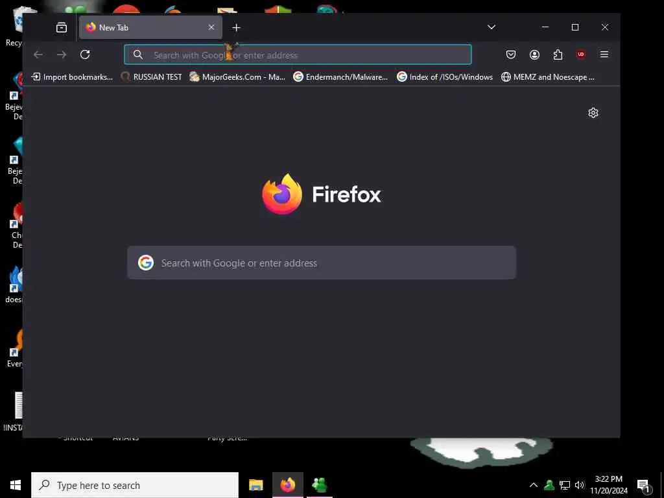Click the green user tray icon
Image resolution: width=664 pixels, height=498 pixels.
(549, 485)
